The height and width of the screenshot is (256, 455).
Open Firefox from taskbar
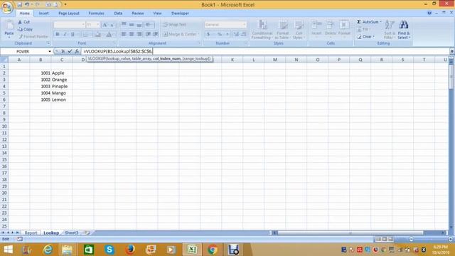coord(130,250)
